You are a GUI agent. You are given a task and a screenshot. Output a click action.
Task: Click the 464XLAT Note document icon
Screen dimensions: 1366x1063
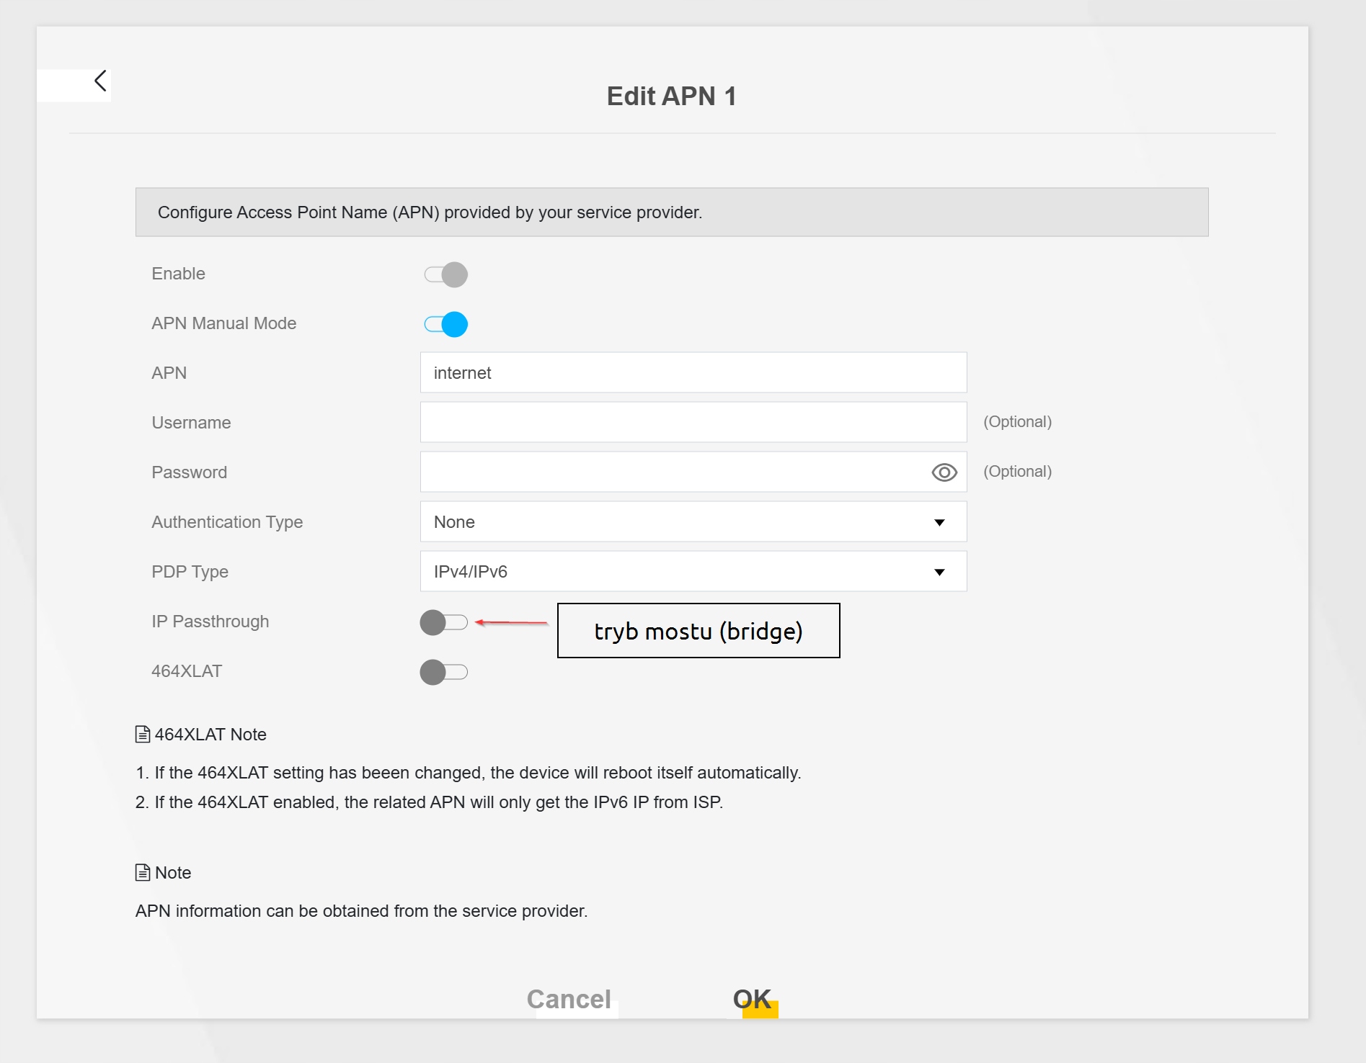click(x=143, y=735)
